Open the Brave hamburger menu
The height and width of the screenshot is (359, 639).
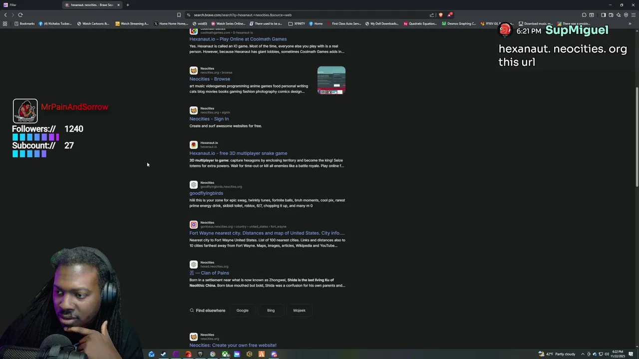pos(633,15)
